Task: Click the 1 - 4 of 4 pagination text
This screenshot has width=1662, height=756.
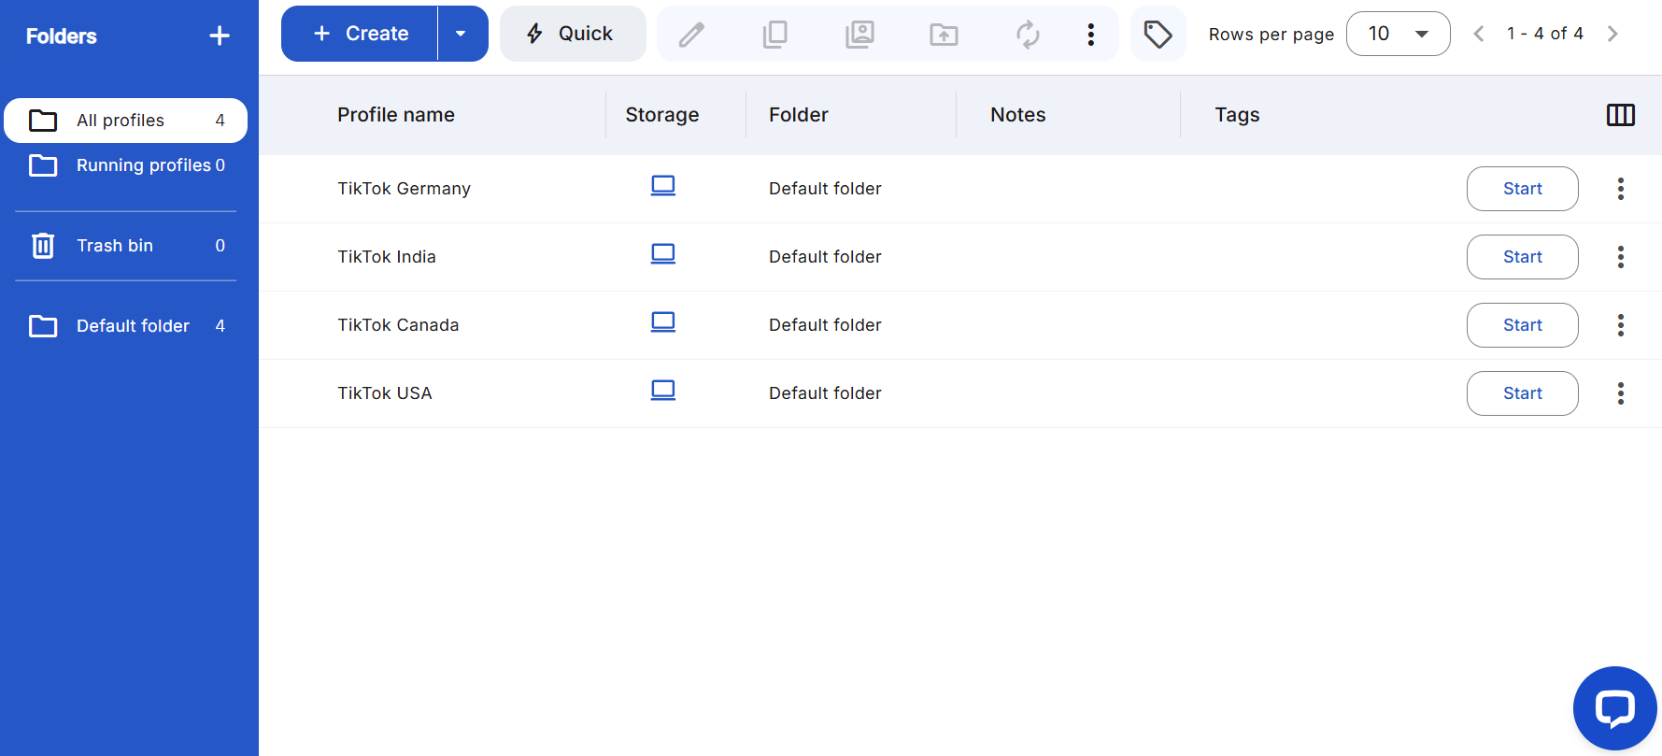Action: click(x=1545, y=34)
